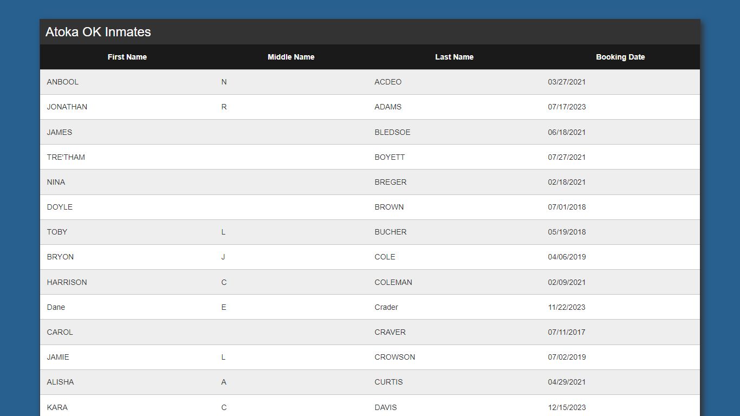This screenshot has height=416, width=740.
Task: Select last name ACDEO
Action: click(x=388, y=82)
